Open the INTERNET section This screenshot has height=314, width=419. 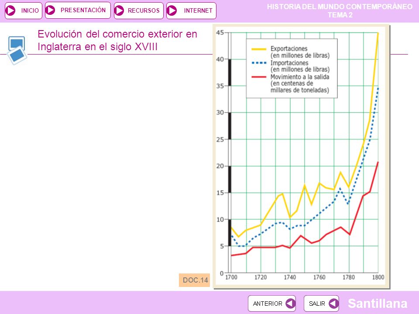point(191,10)
